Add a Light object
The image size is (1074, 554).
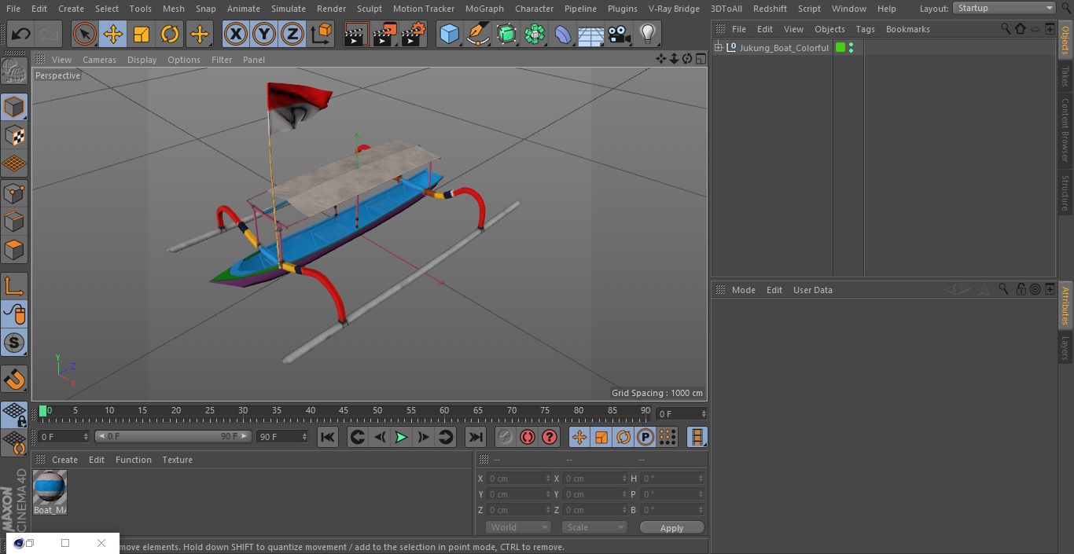tap(648, 34)
